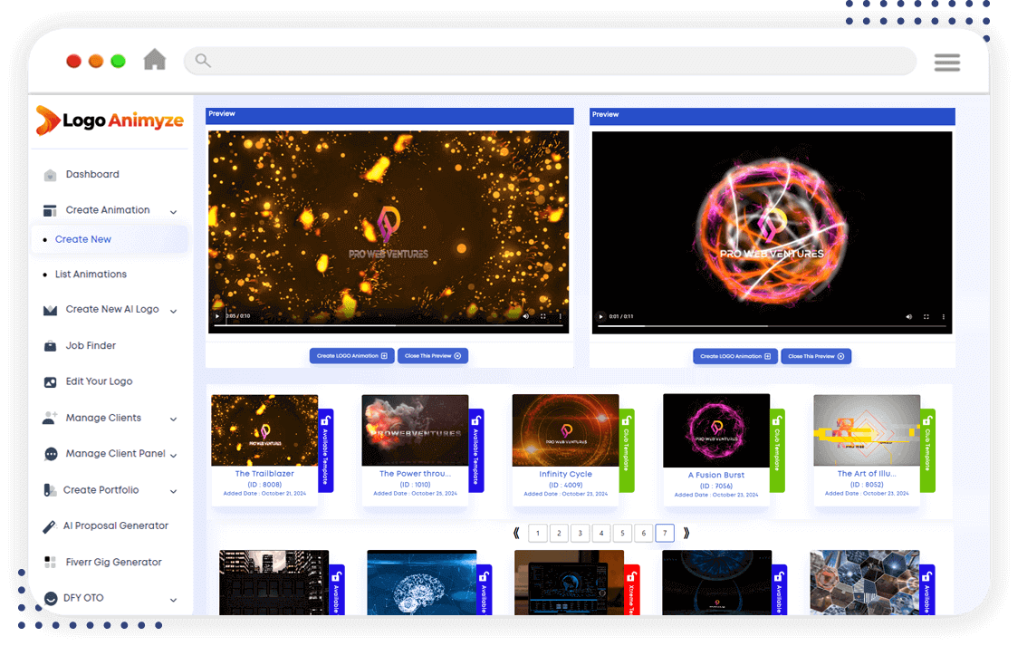
Task: Play the left preview video
Action: 217,316
